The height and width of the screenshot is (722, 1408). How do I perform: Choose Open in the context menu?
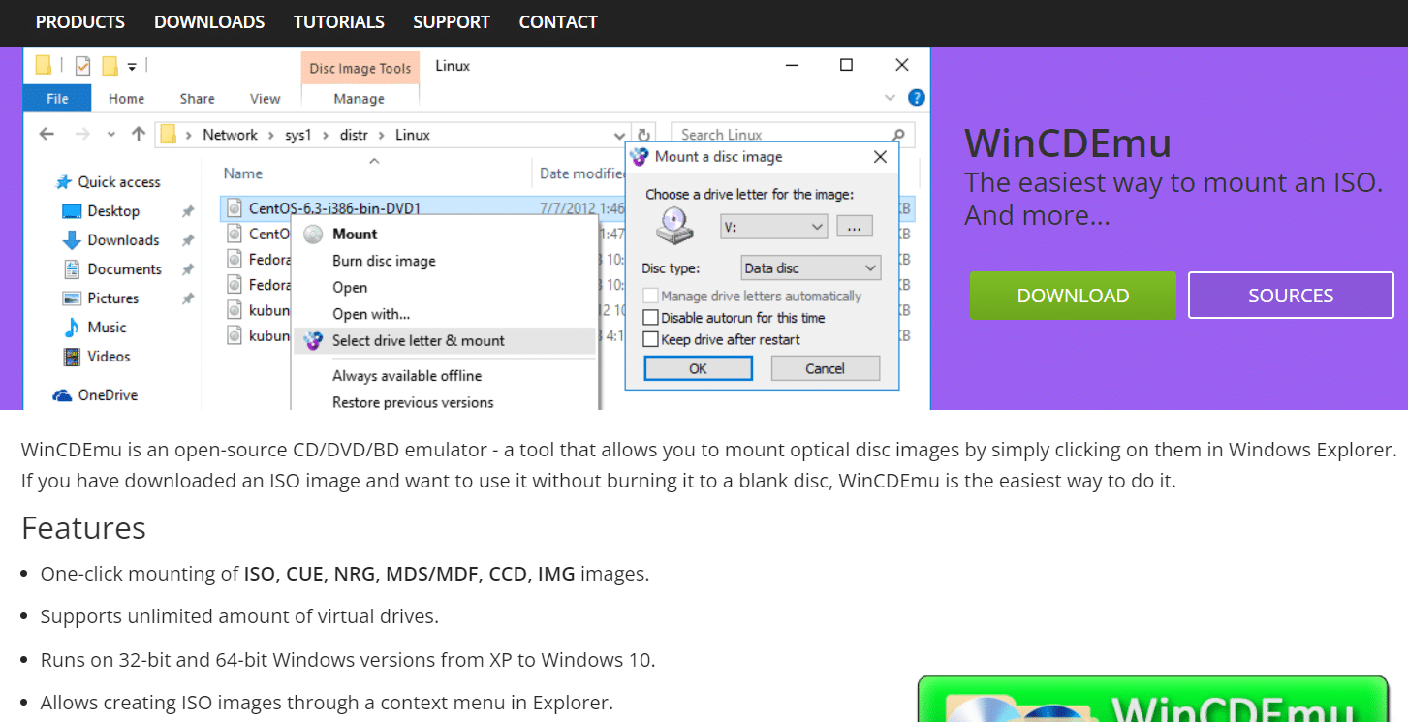point(350,287)
